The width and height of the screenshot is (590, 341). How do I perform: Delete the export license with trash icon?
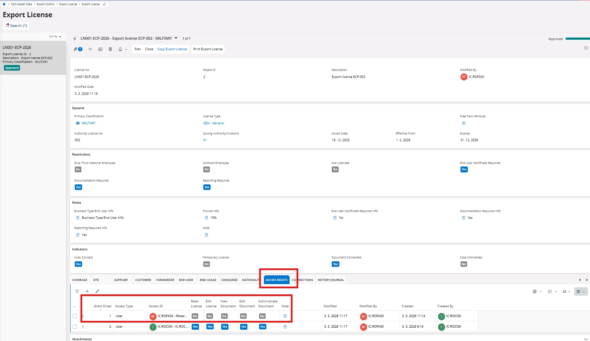(110, 49)
